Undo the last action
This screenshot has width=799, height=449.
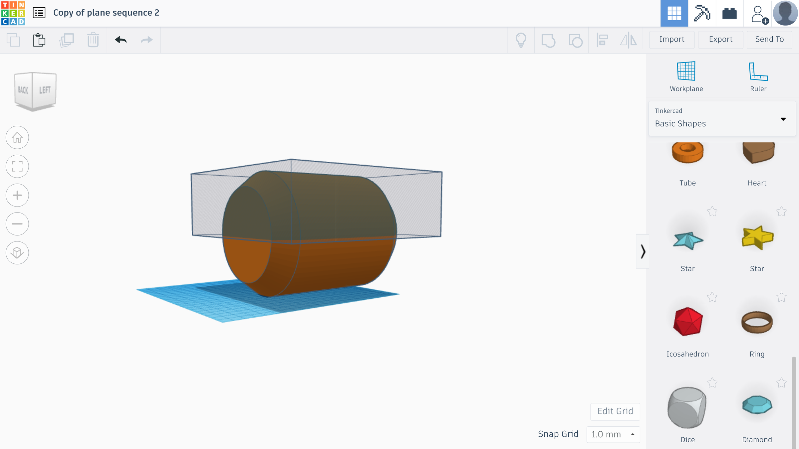pos(121,40)
